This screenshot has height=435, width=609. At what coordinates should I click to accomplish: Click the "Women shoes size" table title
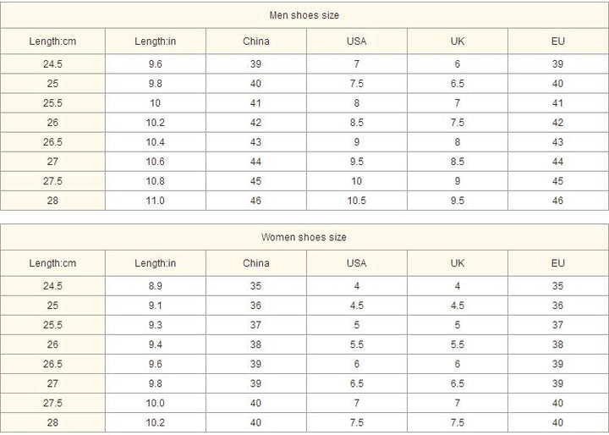(304, 238)
